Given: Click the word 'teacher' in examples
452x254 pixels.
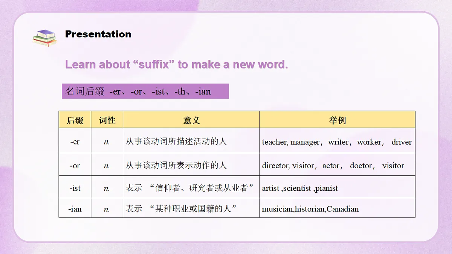Looking at the screenshot, I should point(275,142).
